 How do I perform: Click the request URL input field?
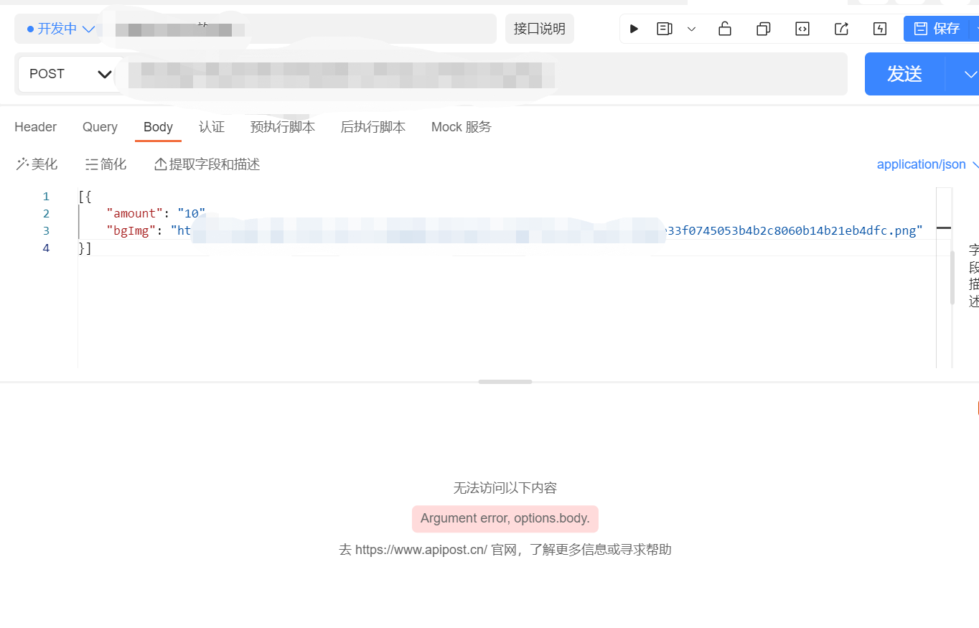point(485,74)
